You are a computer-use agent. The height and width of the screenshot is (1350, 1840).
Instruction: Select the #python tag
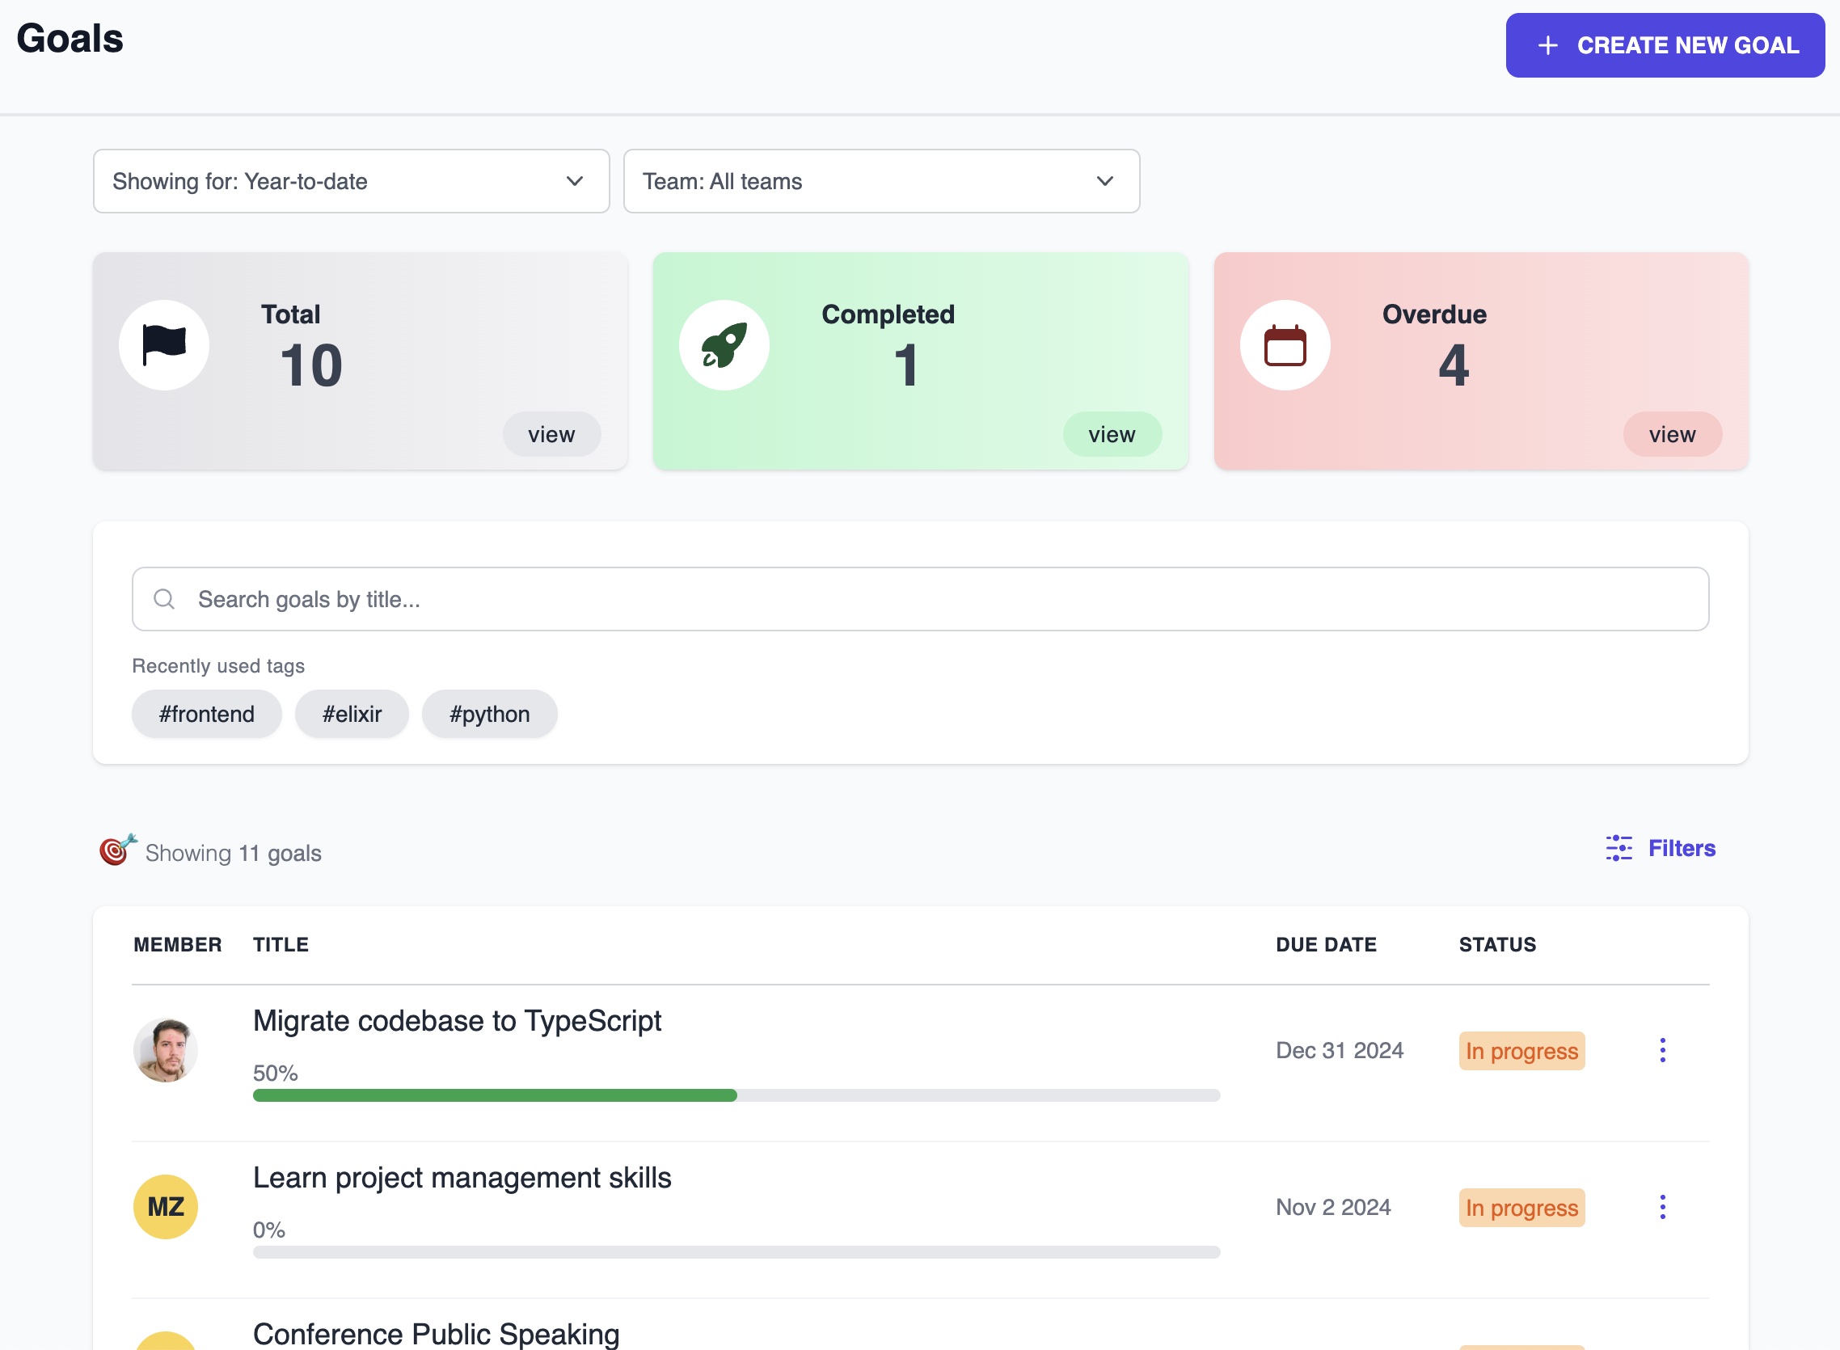coord(489,715)
